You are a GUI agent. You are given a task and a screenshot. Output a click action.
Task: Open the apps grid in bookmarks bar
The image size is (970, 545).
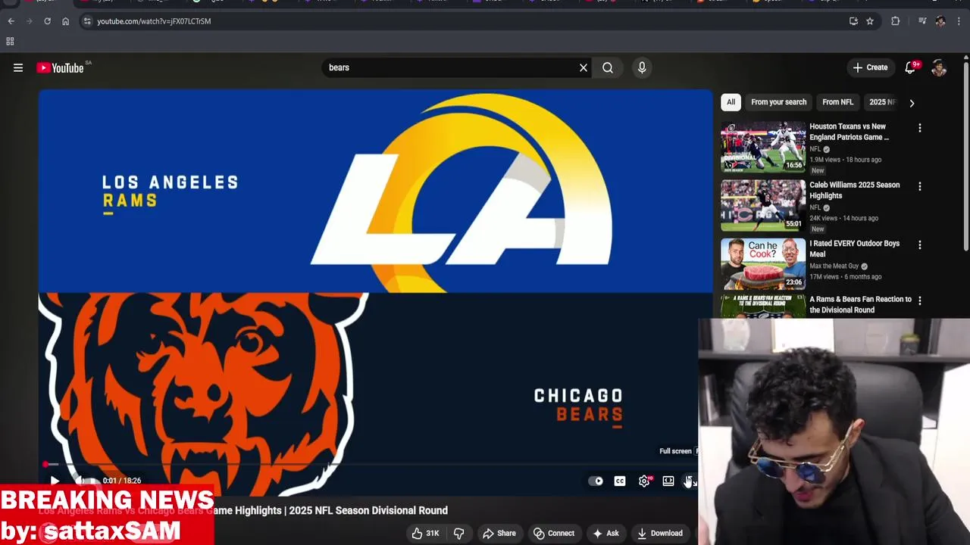click(x=10, y=41)
